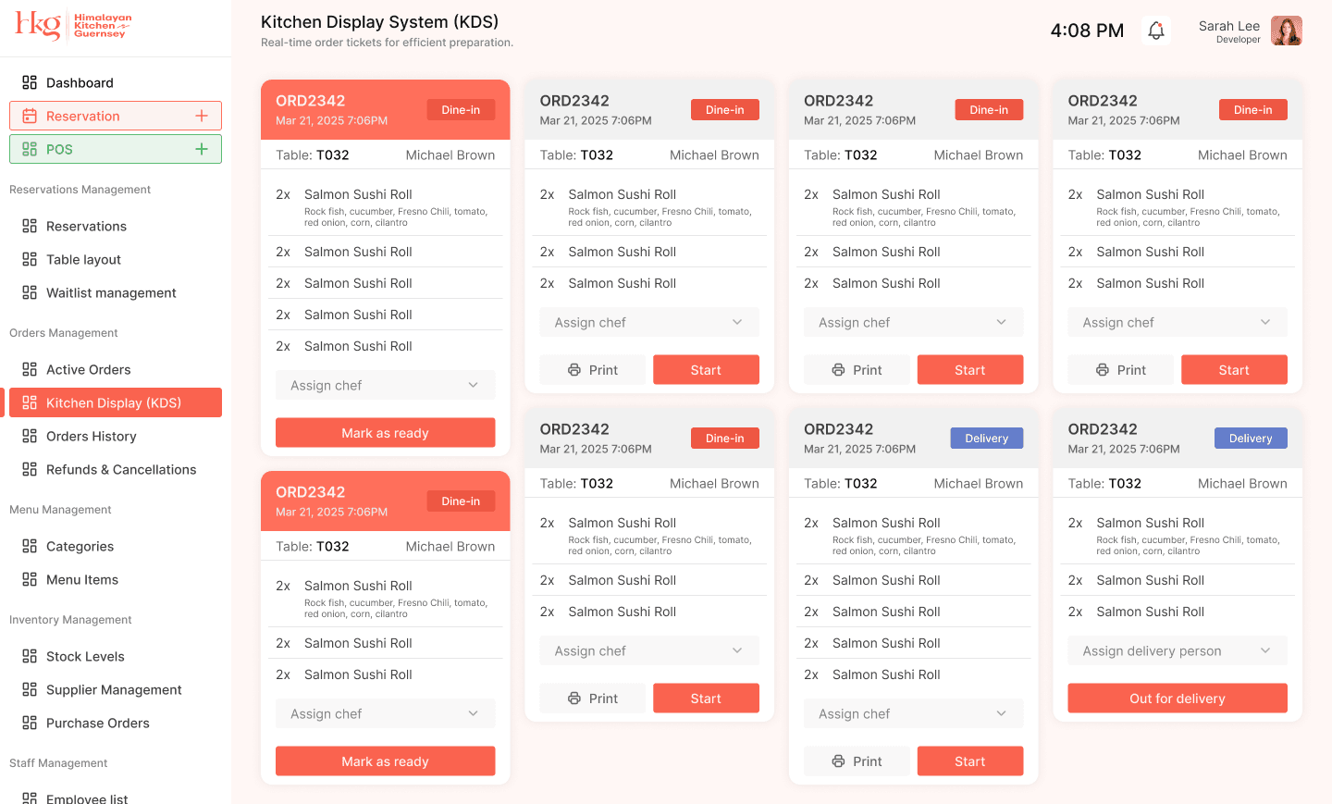The height and width of the screenshot is (804, 1332).
Task: Expand Assign delivery person dropdown
Action: coord(1177,651)
